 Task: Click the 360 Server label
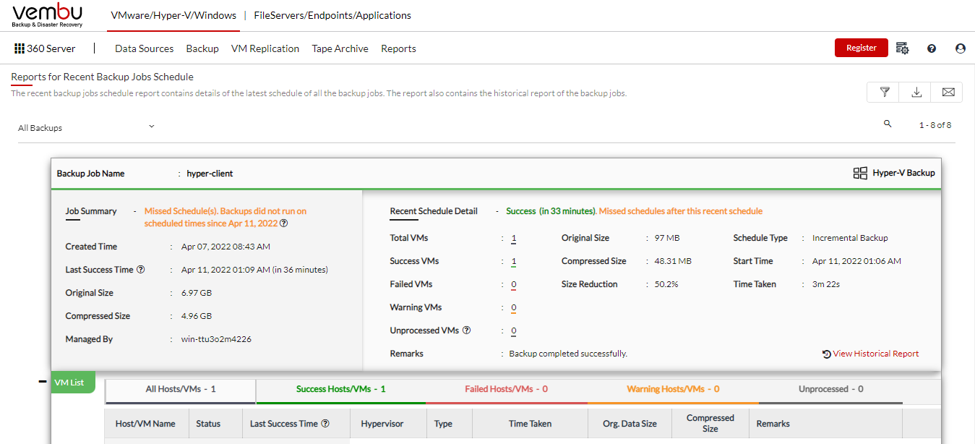click(x=51, y=48)
